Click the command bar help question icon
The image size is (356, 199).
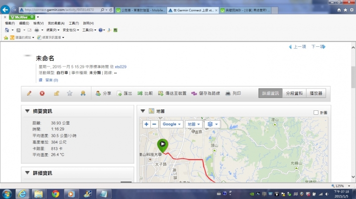coord(100,30)
